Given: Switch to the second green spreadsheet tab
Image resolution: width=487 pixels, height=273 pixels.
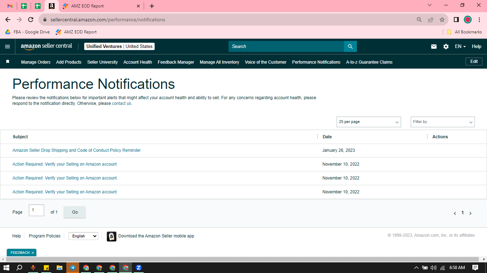Looking at the screenshot, I should pos(38,6).
